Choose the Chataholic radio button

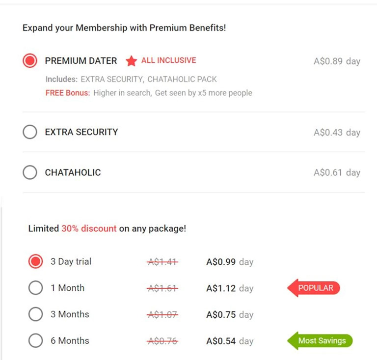point(30,172)
